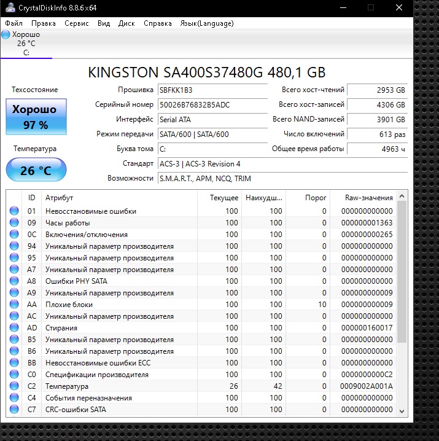The height and width of the screenshot is (441, 439).
Task: Click the scroll up arrow of attribute list
Action: point(402,196)
